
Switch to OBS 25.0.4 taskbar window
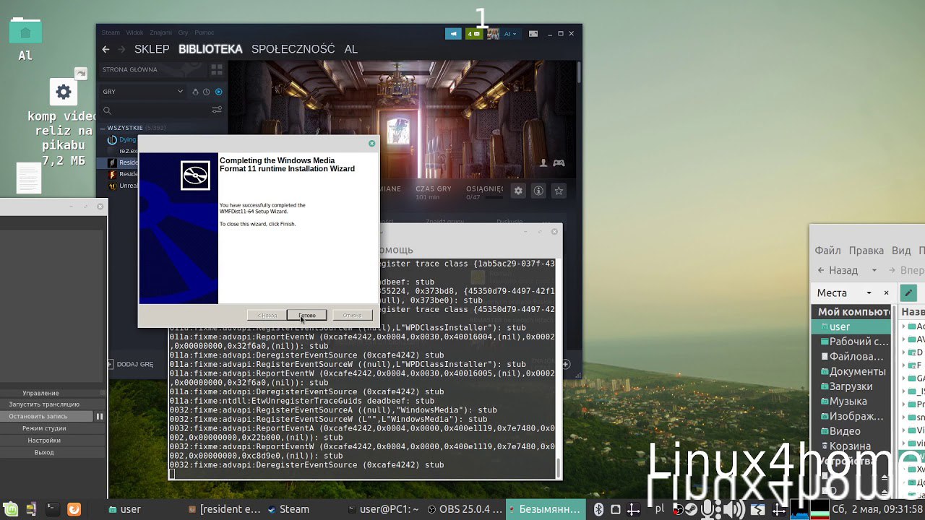(464, 509)
